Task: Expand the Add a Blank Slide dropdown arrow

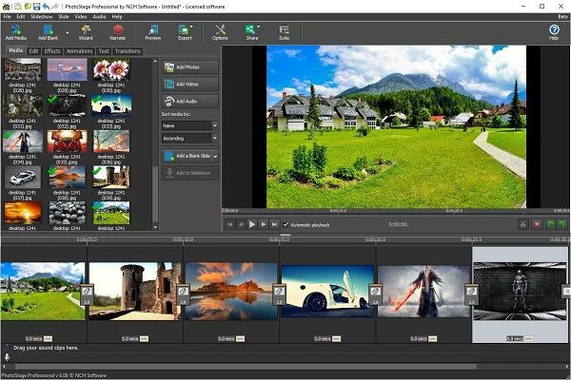Action: [x=215, y=155]
